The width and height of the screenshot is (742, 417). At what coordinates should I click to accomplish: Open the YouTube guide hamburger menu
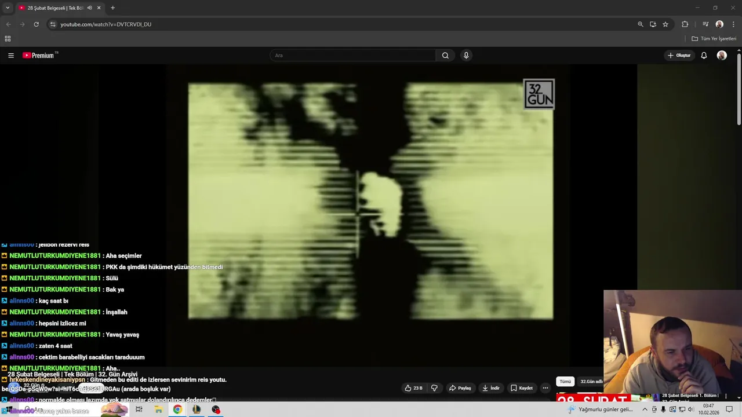point(11,56)
